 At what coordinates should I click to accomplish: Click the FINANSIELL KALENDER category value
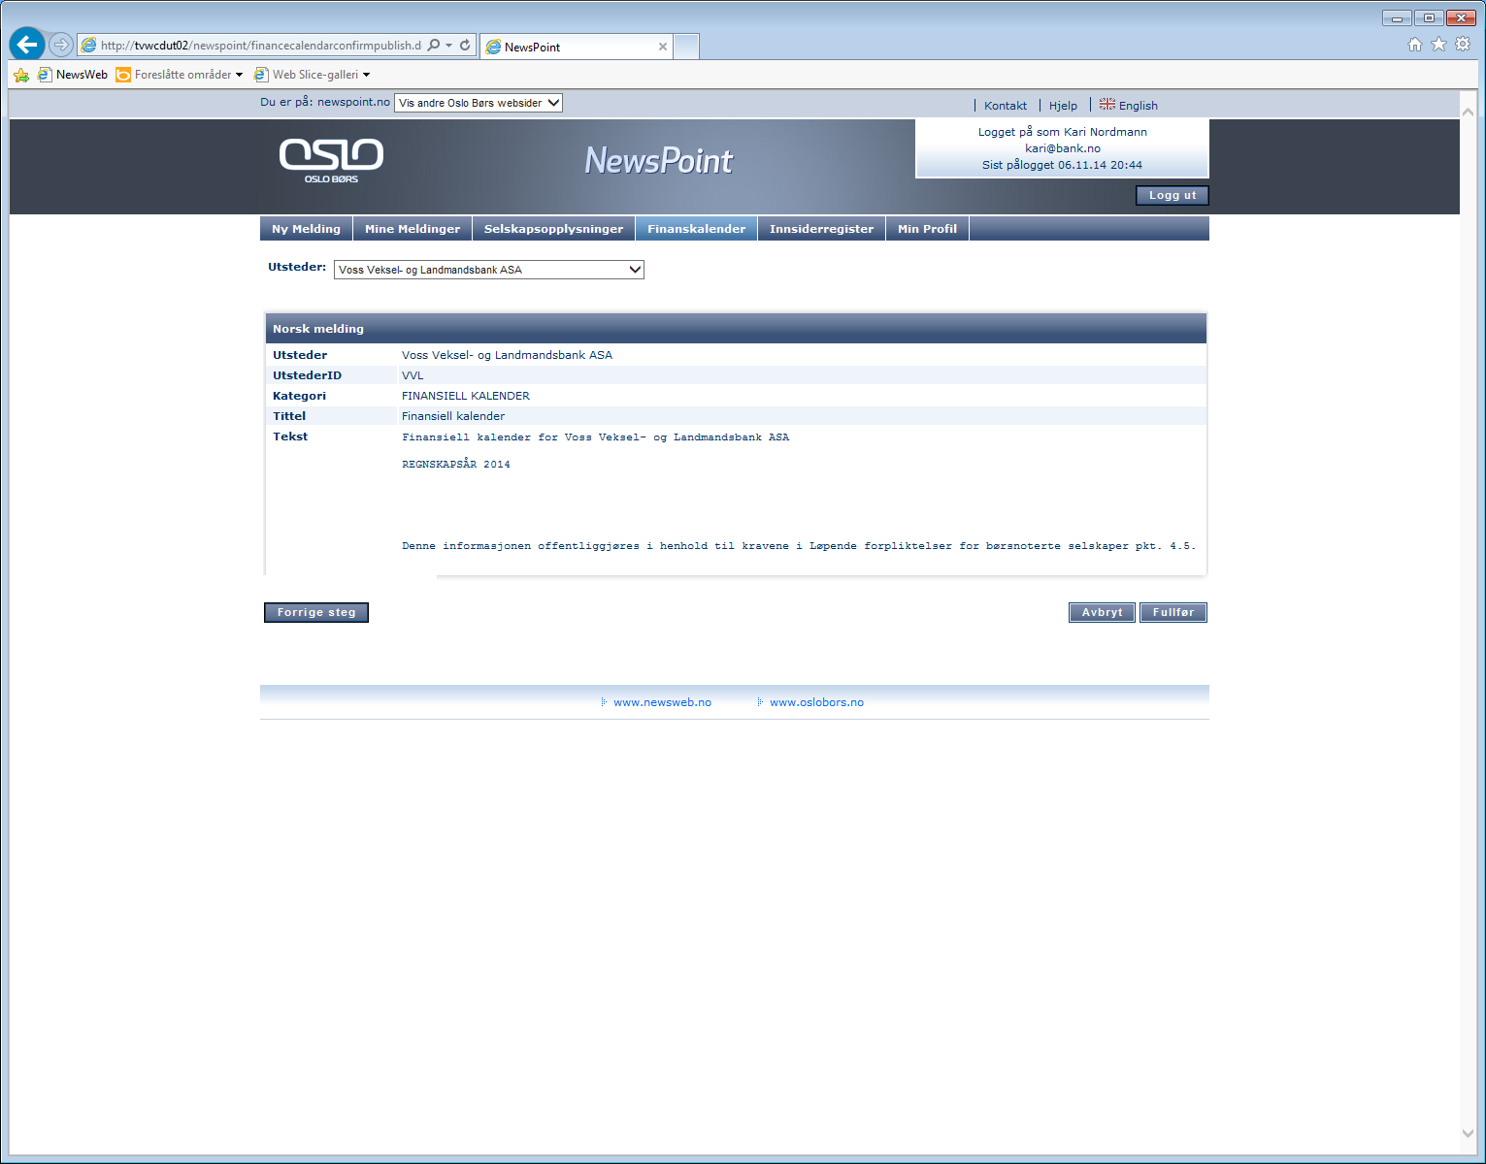pyautogui.click(x=466, y=396)
